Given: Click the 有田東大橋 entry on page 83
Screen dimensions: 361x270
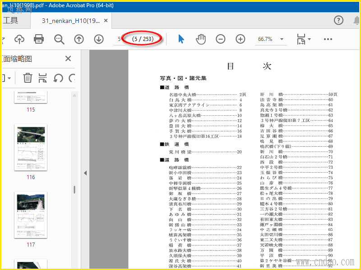Looking at the screenshot, I should tap(296, 220).
